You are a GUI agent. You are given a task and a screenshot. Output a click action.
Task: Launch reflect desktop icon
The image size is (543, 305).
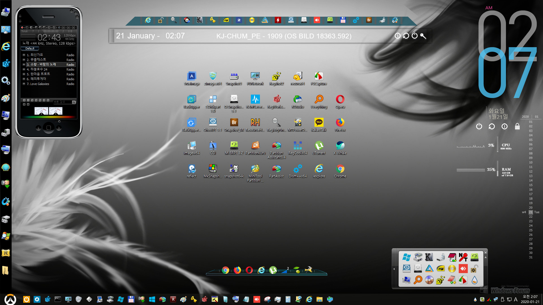(x=191, y=171)
